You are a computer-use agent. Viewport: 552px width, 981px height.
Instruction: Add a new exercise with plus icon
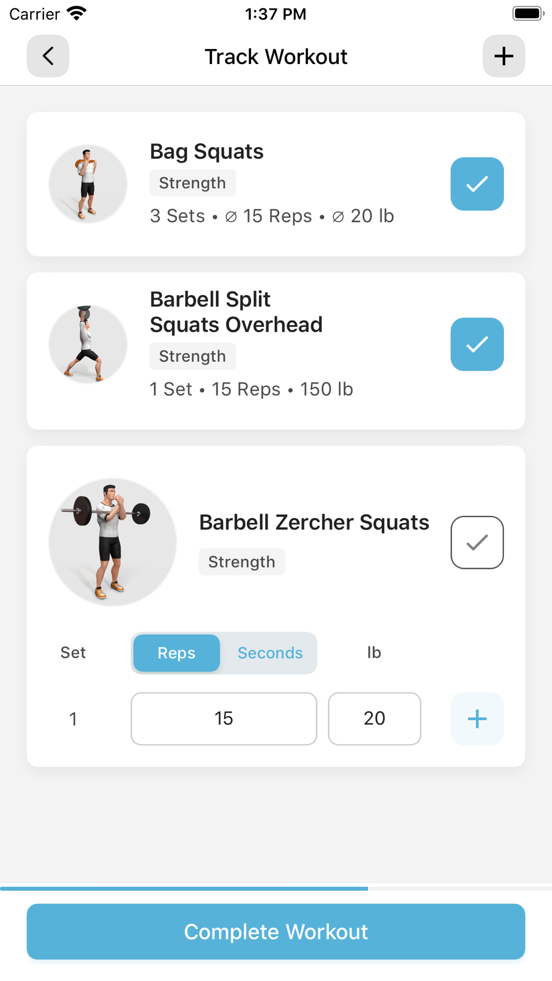tap(503, 56)
